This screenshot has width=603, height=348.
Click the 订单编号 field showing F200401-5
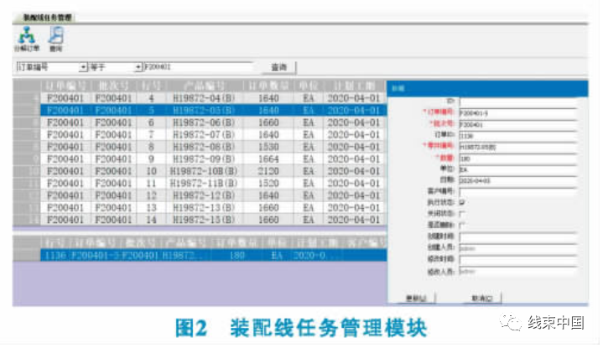click(518, 113)
